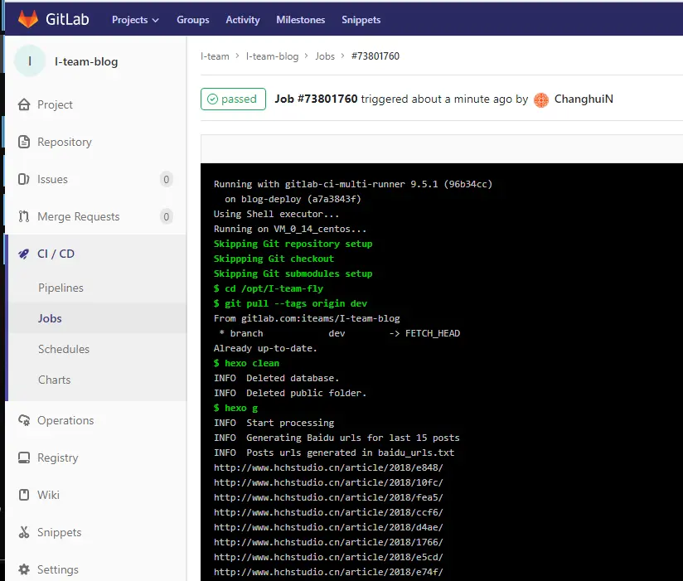Expand the Projects dropdown in top navigation
This screenshot has height=581, width=683.
(x=135, y=18)
